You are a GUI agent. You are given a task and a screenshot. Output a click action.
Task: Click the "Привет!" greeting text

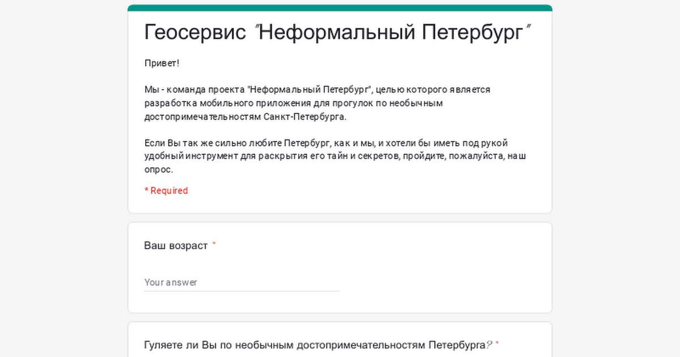(162, 63)
